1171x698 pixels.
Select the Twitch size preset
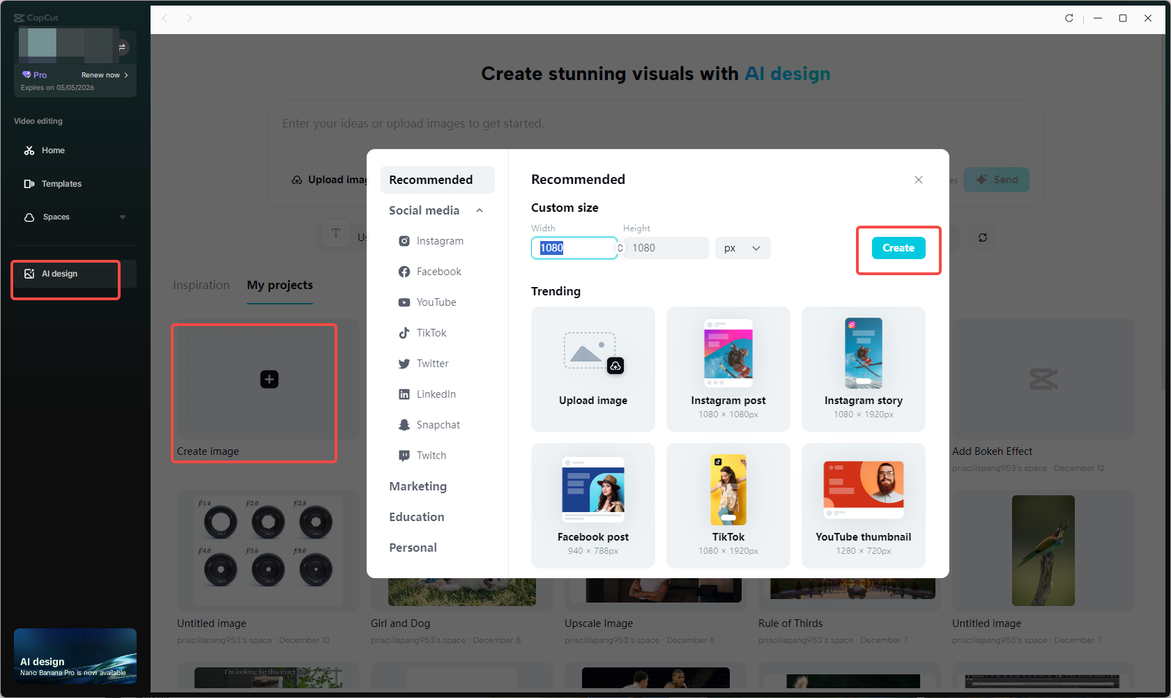click(431, 455)
